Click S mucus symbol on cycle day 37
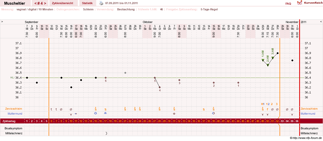The height and width of the screenshot is (141, 323). (204, 109)
